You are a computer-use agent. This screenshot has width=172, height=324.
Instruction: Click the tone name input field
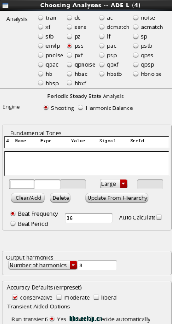click(x=22, y=184)
